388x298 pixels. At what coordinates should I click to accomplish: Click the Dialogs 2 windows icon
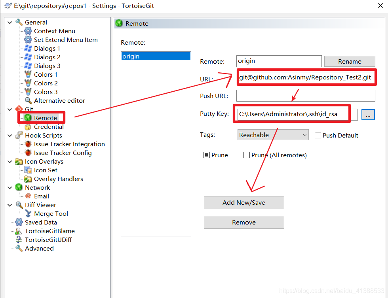[x=28, y=57]
